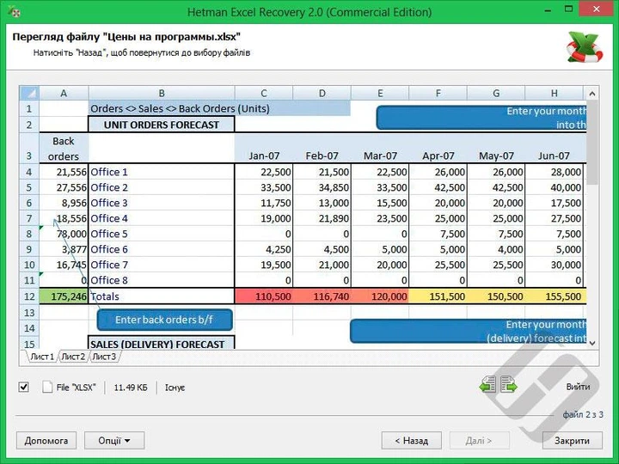The height and width of the screenshot is (464, 619).
Task: Click the 'Jun-07' header cell
Action: (555, 149)
